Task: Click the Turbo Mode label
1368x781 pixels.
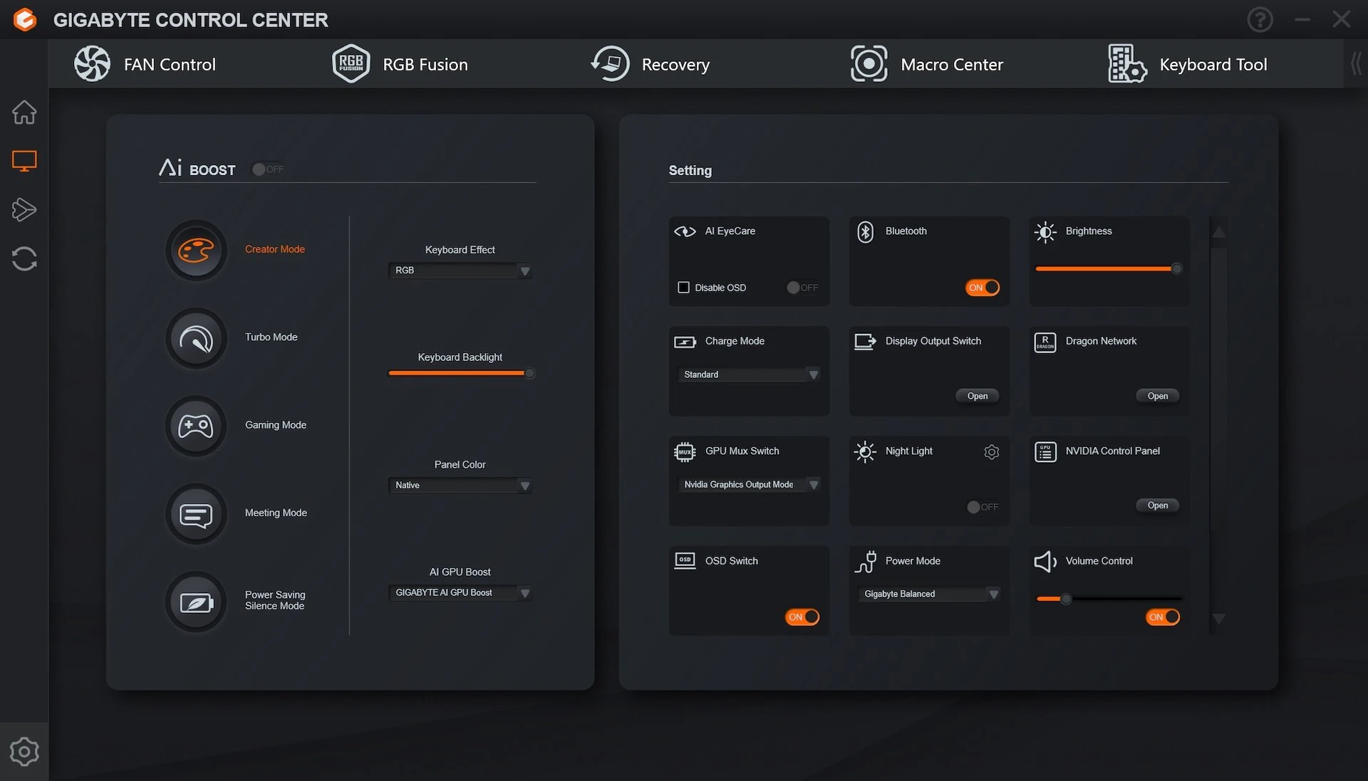Action: (x=271, y=337)
